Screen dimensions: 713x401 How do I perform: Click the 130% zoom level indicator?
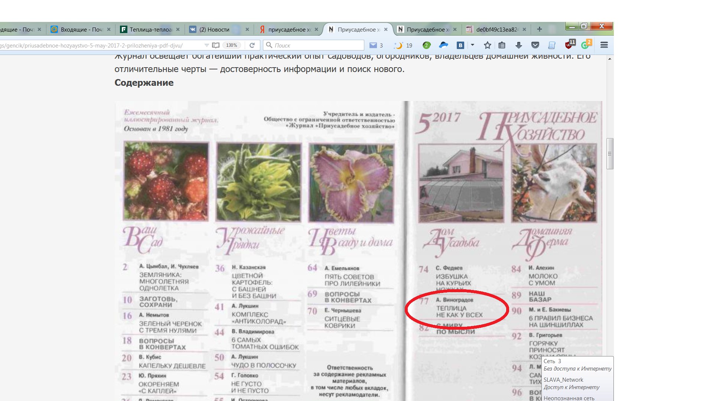[x=231, y=45]
